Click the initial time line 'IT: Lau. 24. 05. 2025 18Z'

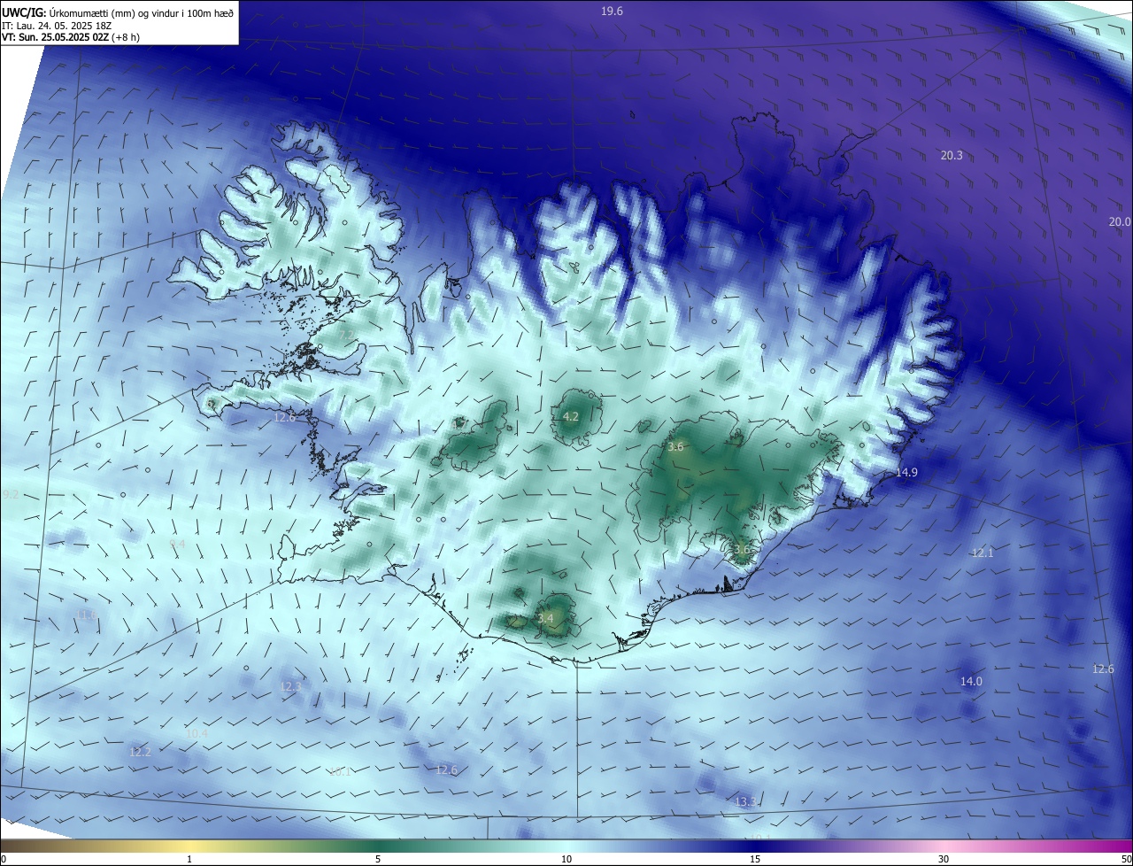click(58, 25)
